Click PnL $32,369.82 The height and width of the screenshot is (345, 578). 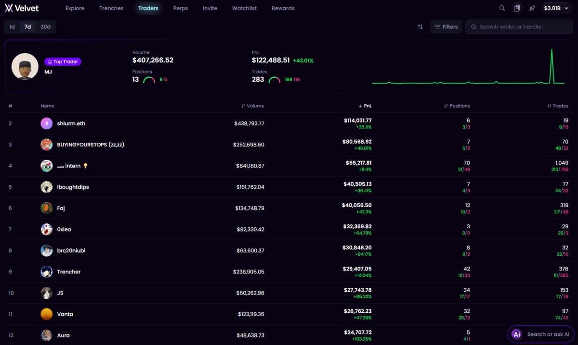click(357, 226)
